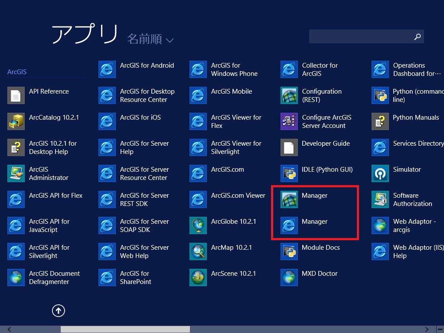Open ArcGIS Administrator icon

[x=16, y=173]
